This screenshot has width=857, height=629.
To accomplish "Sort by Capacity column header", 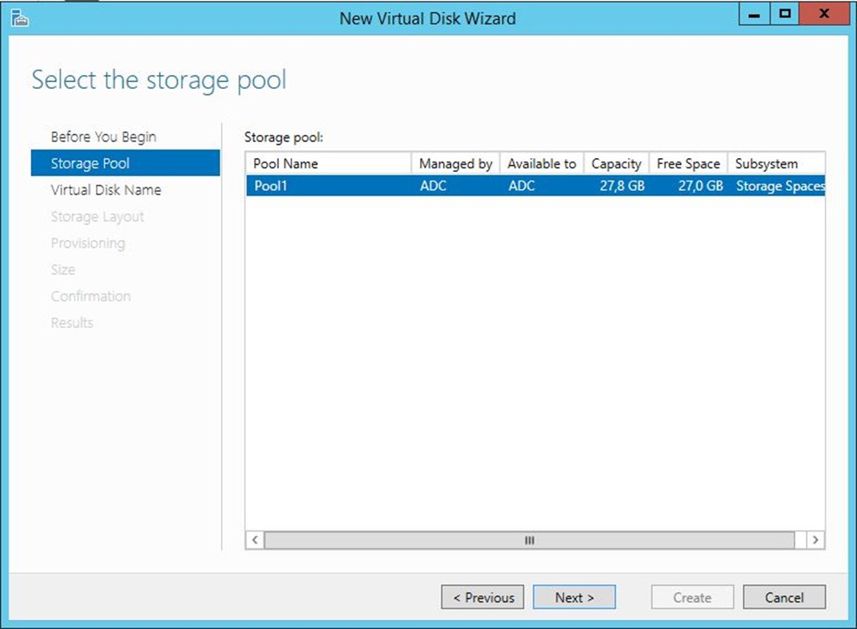I will click(x=617, y=163).
